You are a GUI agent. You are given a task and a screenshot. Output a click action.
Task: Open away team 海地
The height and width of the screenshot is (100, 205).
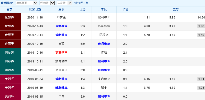pyautogui.click(x=104, y=53)
